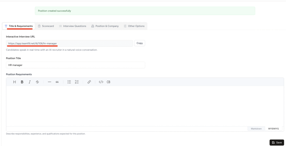The height and width of the screenshot is (146, 286).
Task: Insert a code block (CB)
Action: click(109, 82)
